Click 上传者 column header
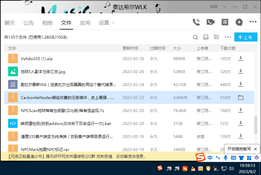The height and width of the screenshot is (175, 261). (x=202, y=48)
